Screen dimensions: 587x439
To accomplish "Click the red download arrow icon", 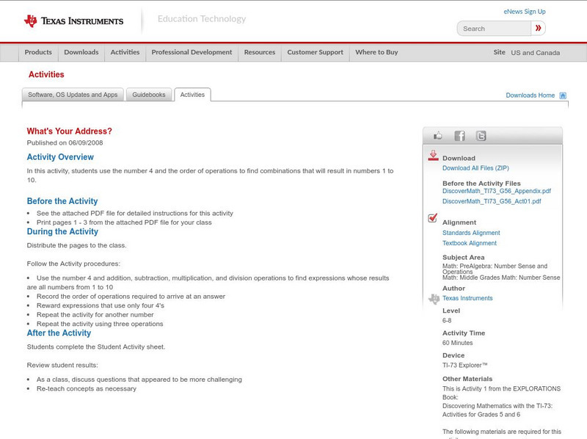I will (432, 154).
